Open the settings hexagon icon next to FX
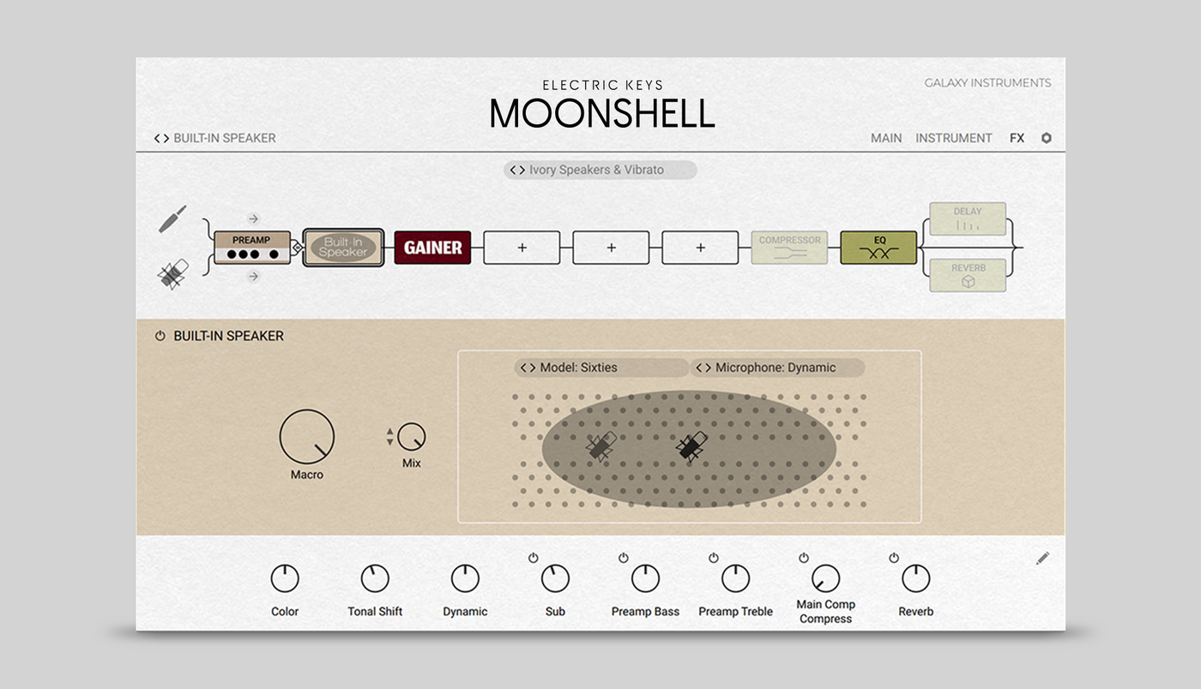This screenshot has width=1201, height=689. point(1046,138)
